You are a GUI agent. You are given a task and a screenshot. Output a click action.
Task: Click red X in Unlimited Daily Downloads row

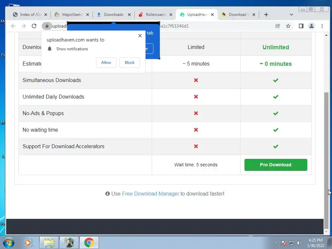tap(196, 97)
